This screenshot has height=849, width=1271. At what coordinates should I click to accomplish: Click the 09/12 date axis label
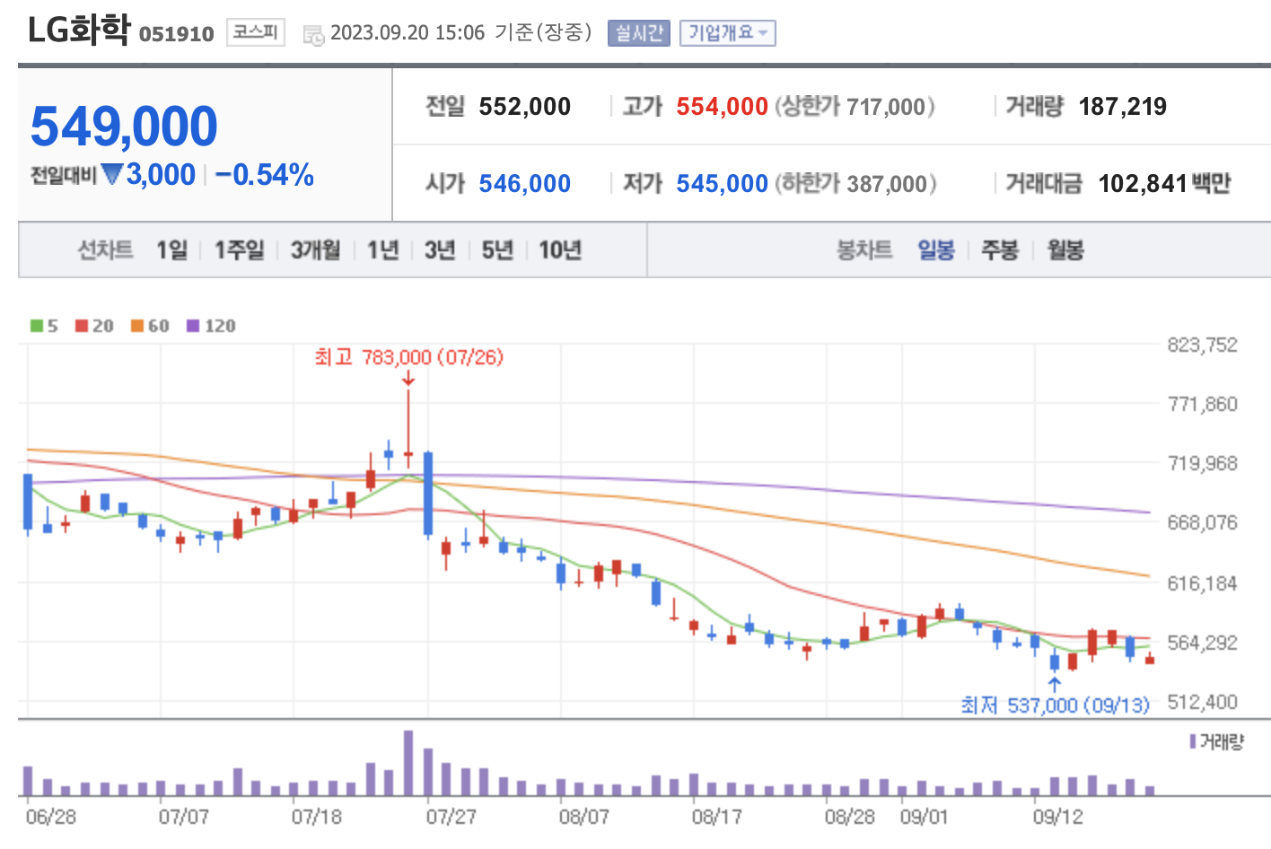click(x=1058, y=817)
